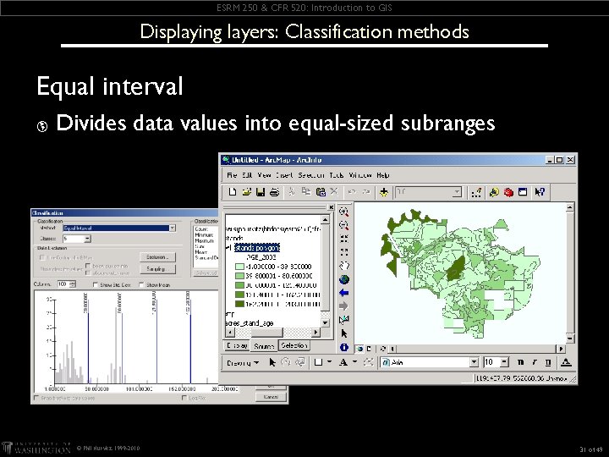Click the Open folder icon in ArcMap
The width and height of the screenshot is (609, 457).
point(246,192)
